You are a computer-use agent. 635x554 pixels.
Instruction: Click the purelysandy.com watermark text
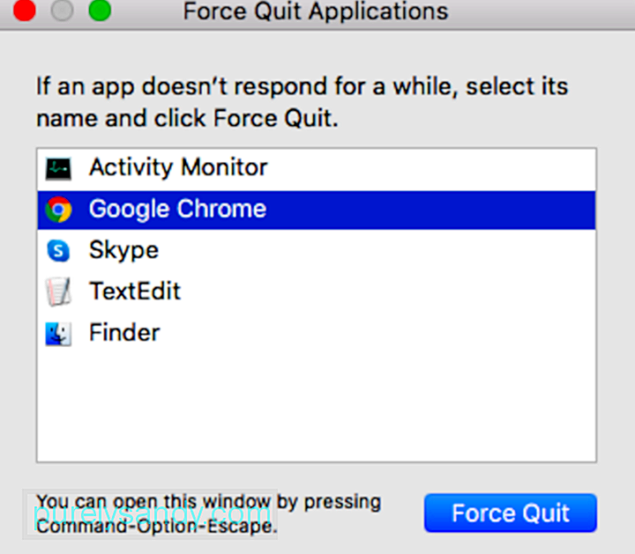point(152,513)
